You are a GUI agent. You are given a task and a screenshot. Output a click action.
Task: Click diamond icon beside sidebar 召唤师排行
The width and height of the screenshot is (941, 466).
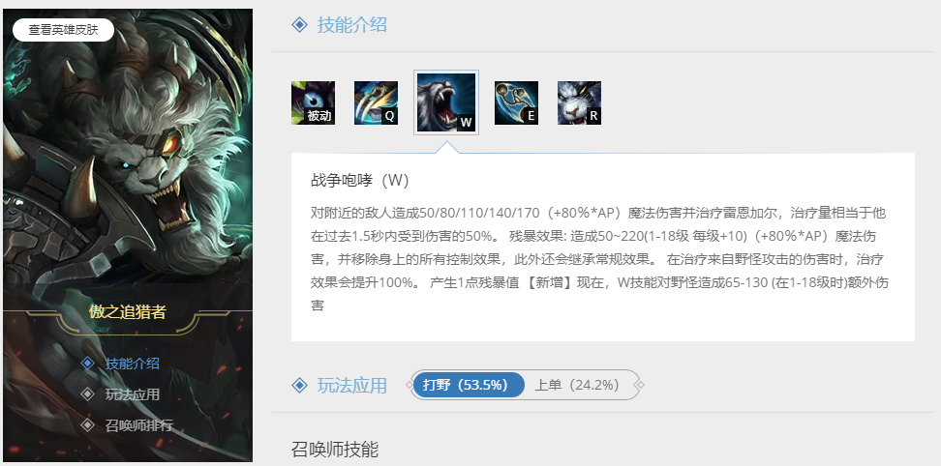click(x=88, y=424)
